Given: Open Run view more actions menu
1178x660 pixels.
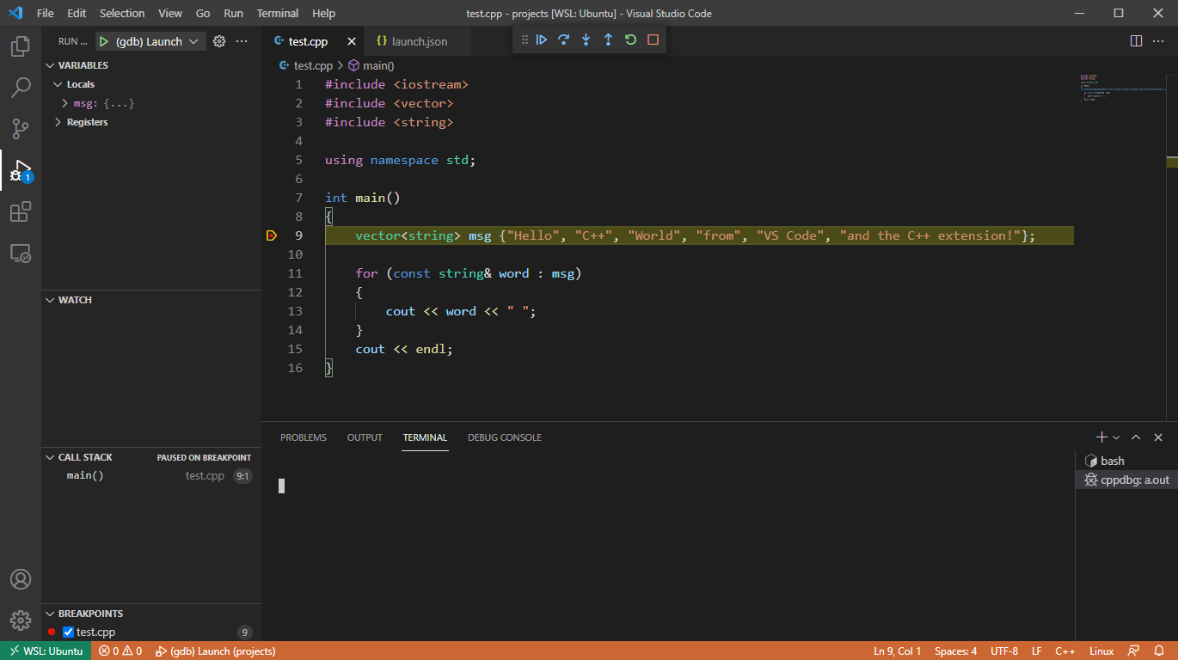Looking at the screenshot, I should [x=242, y=41].
